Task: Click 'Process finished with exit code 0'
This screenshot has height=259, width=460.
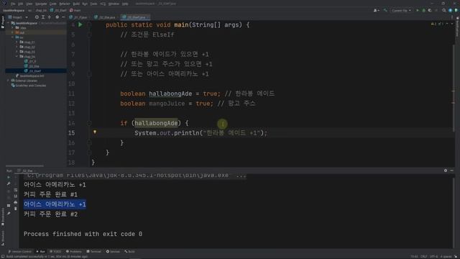Action: click(x=83, y=234)
